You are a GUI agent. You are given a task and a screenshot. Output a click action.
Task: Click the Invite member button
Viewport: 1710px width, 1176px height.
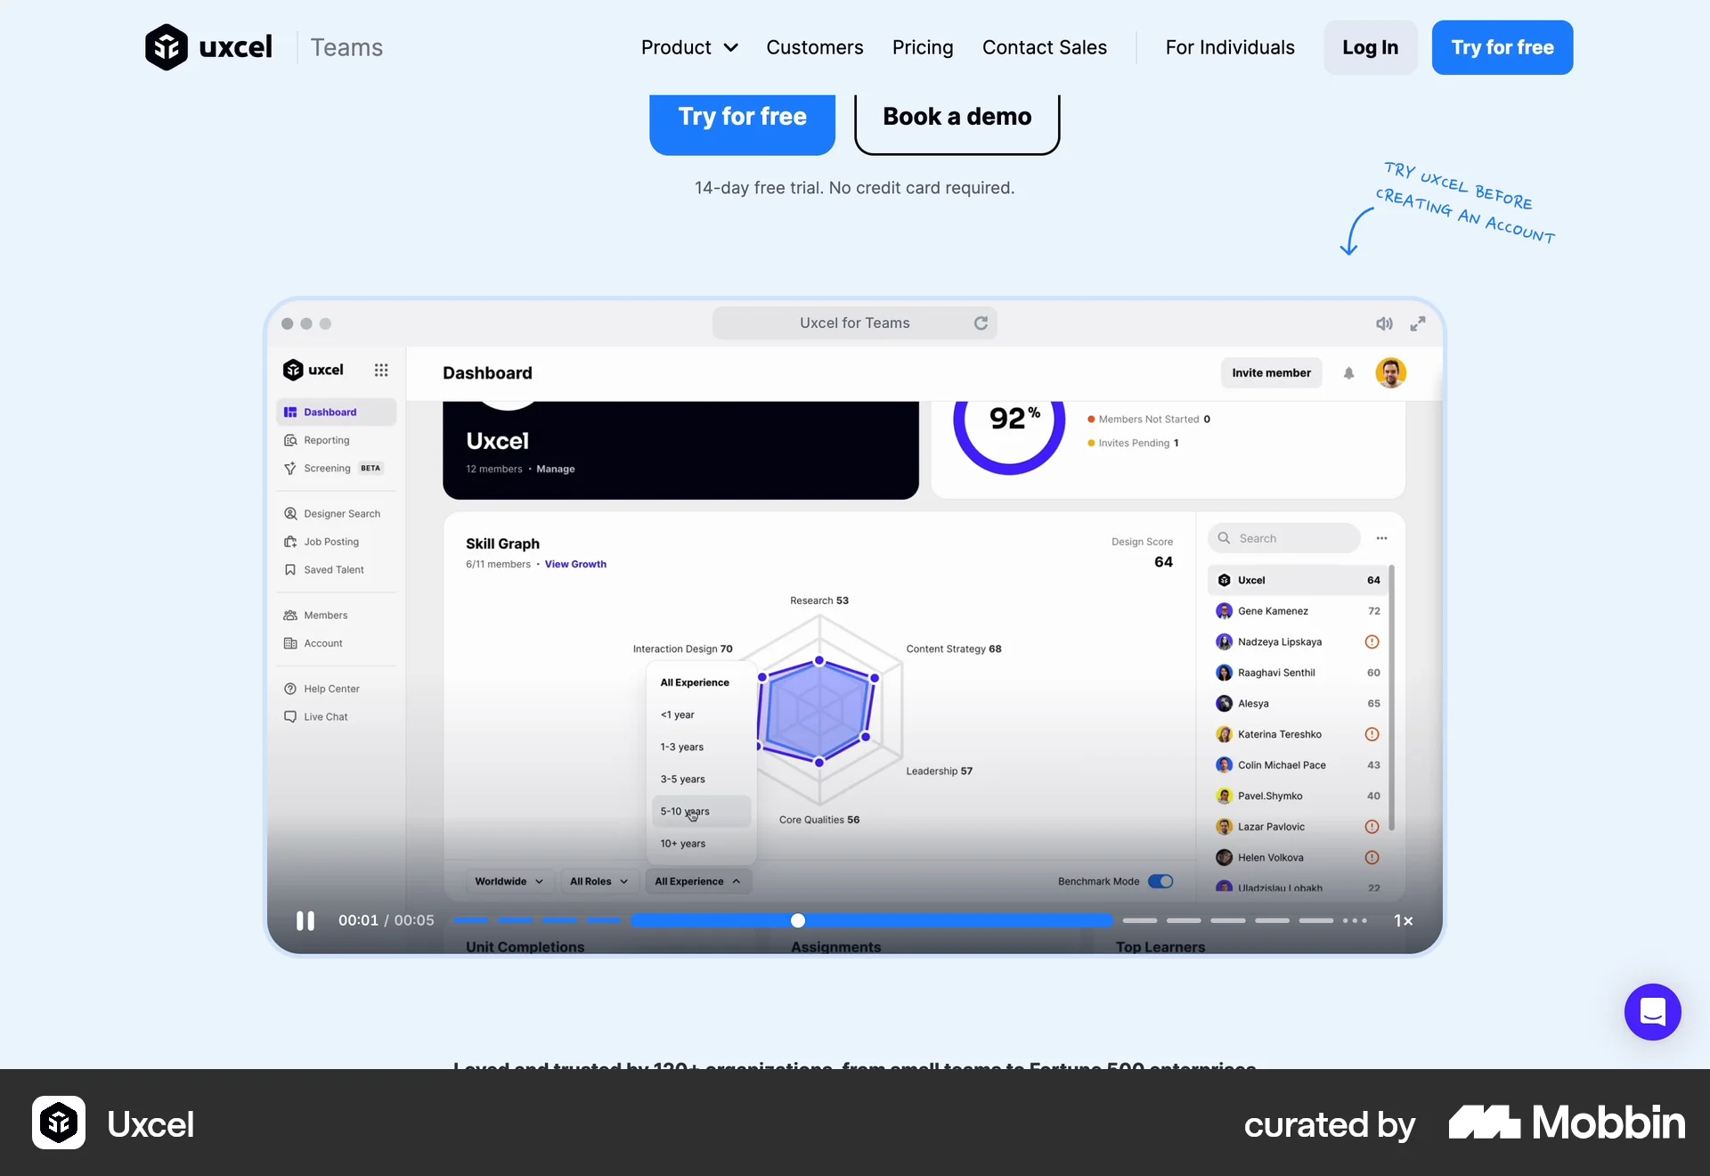click(x=1271, y=372)
